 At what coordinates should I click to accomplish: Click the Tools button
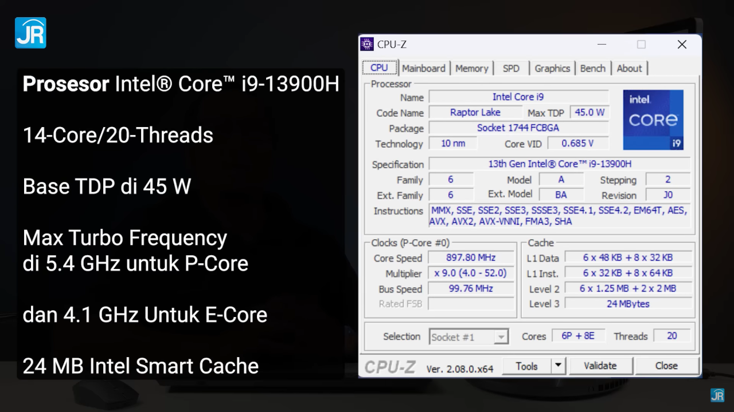point(526,366)
